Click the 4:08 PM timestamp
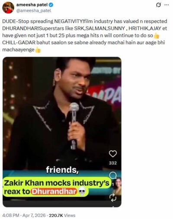This screenshot has height=219, width=173. coord(11,216)
